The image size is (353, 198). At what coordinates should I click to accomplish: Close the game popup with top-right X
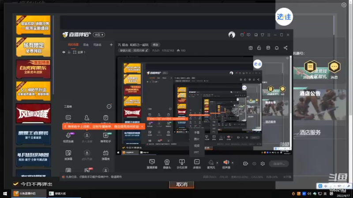pos(344,5)
